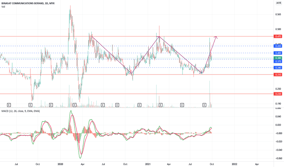Click the MYR currency button
The width and height of the screenshot is (284, 167).
coord(279,3)
